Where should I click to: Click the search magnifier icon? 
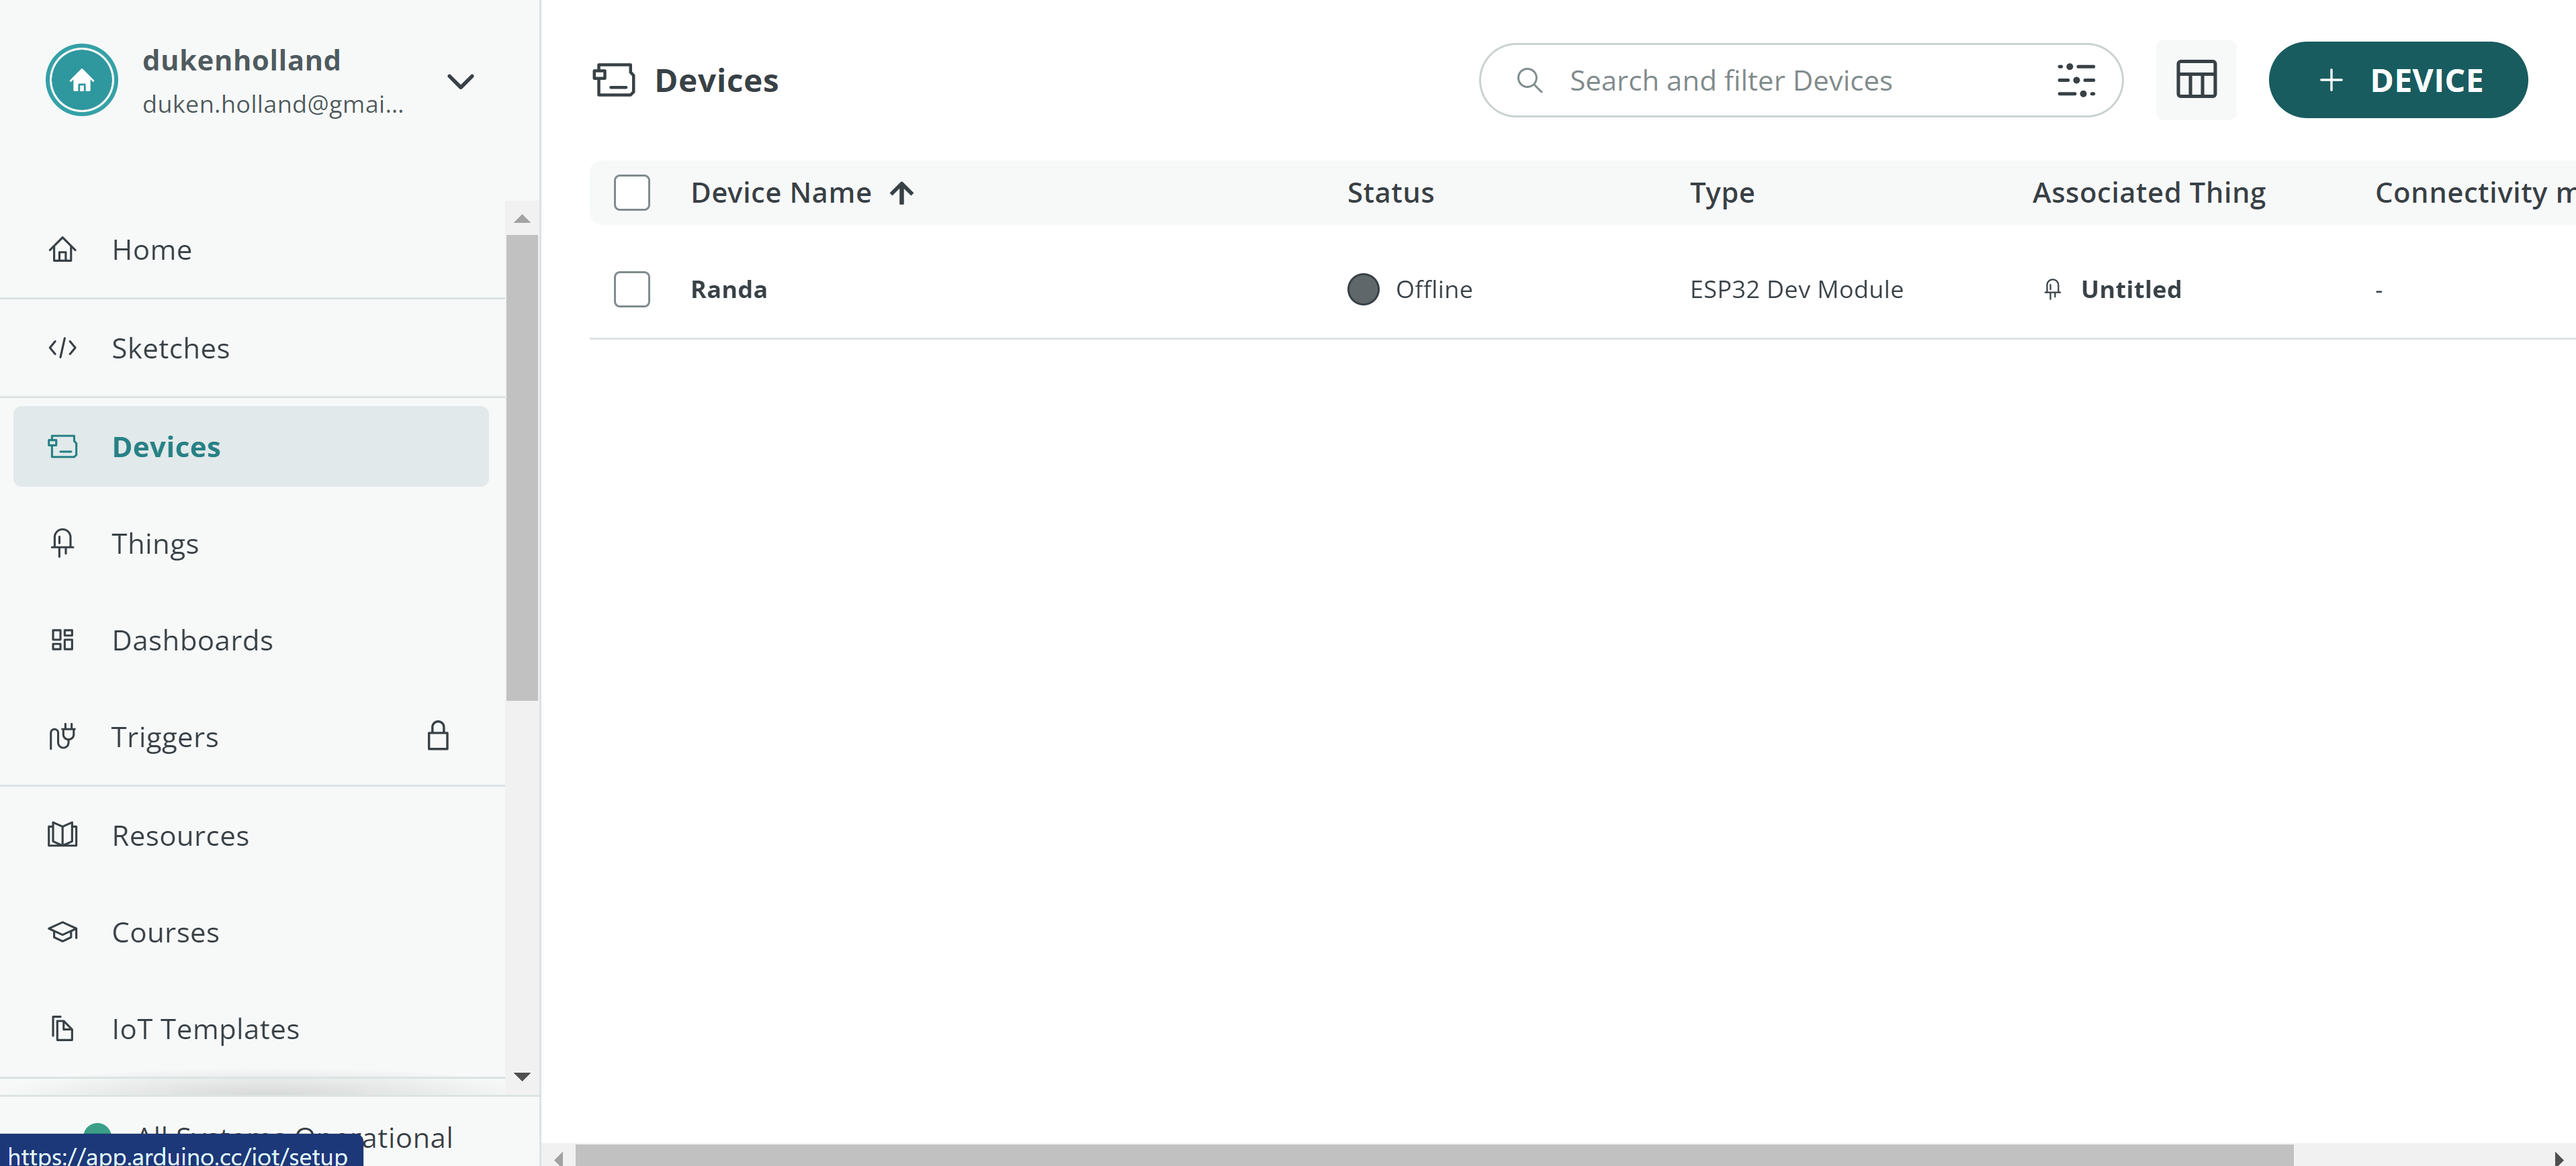click(x=1529, y=80)
